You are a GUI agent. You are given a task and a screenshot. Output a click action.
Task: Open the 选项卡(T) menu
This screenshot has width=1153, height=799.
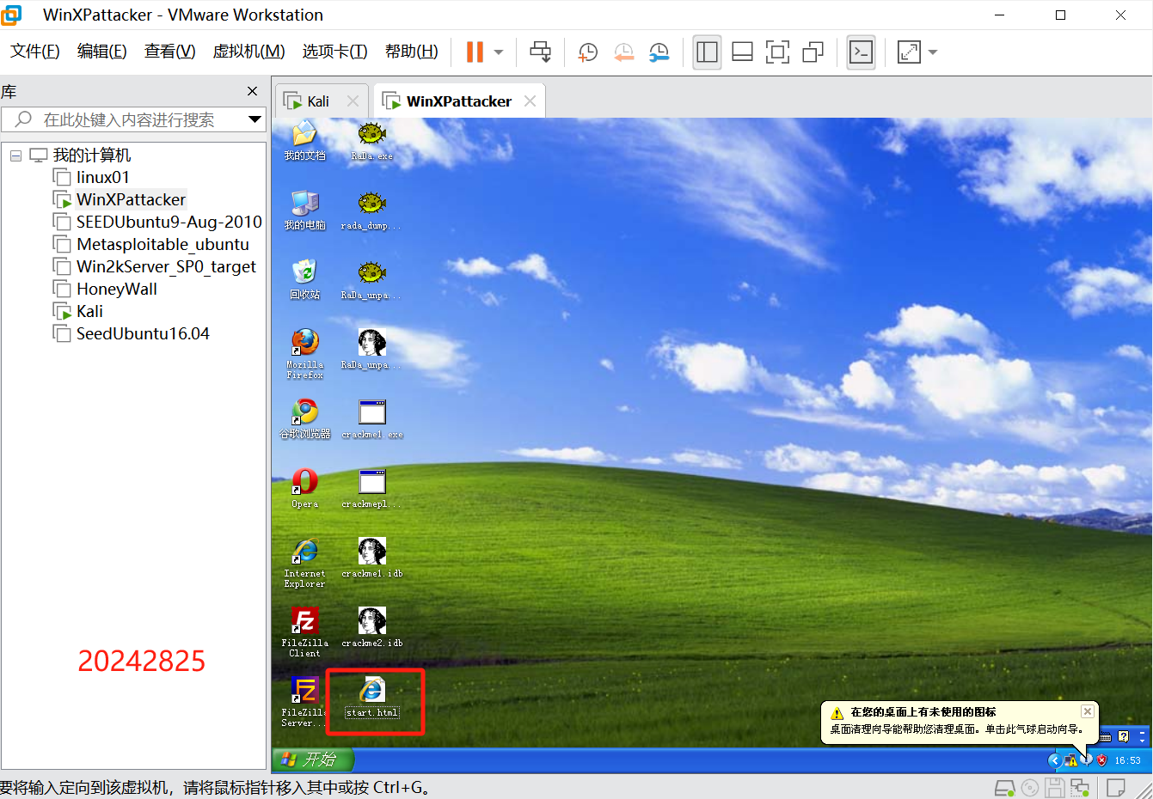point(334,52)
